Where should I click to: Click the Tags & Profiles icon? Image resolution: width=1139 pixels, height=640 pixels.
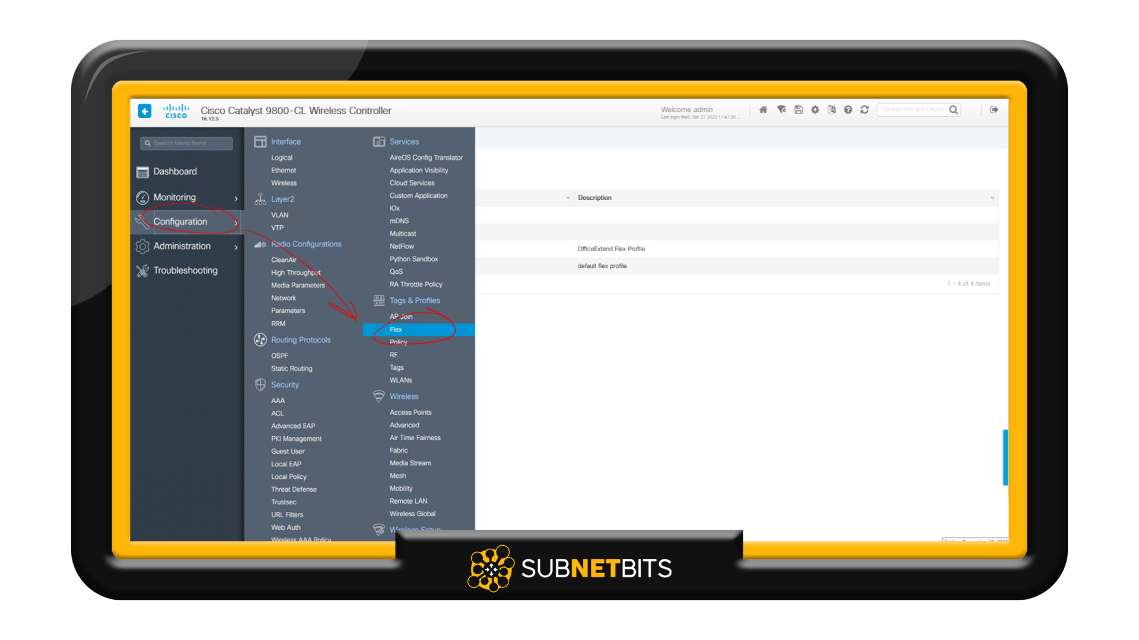point(378,300)
